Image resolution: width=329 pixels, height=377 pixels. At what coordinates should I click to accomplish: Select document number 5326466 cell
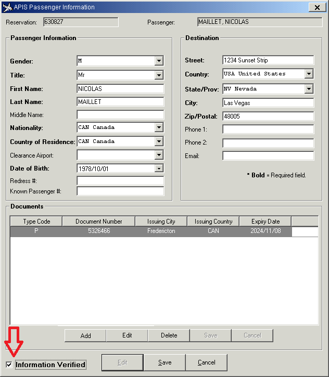tap(99, 231)
